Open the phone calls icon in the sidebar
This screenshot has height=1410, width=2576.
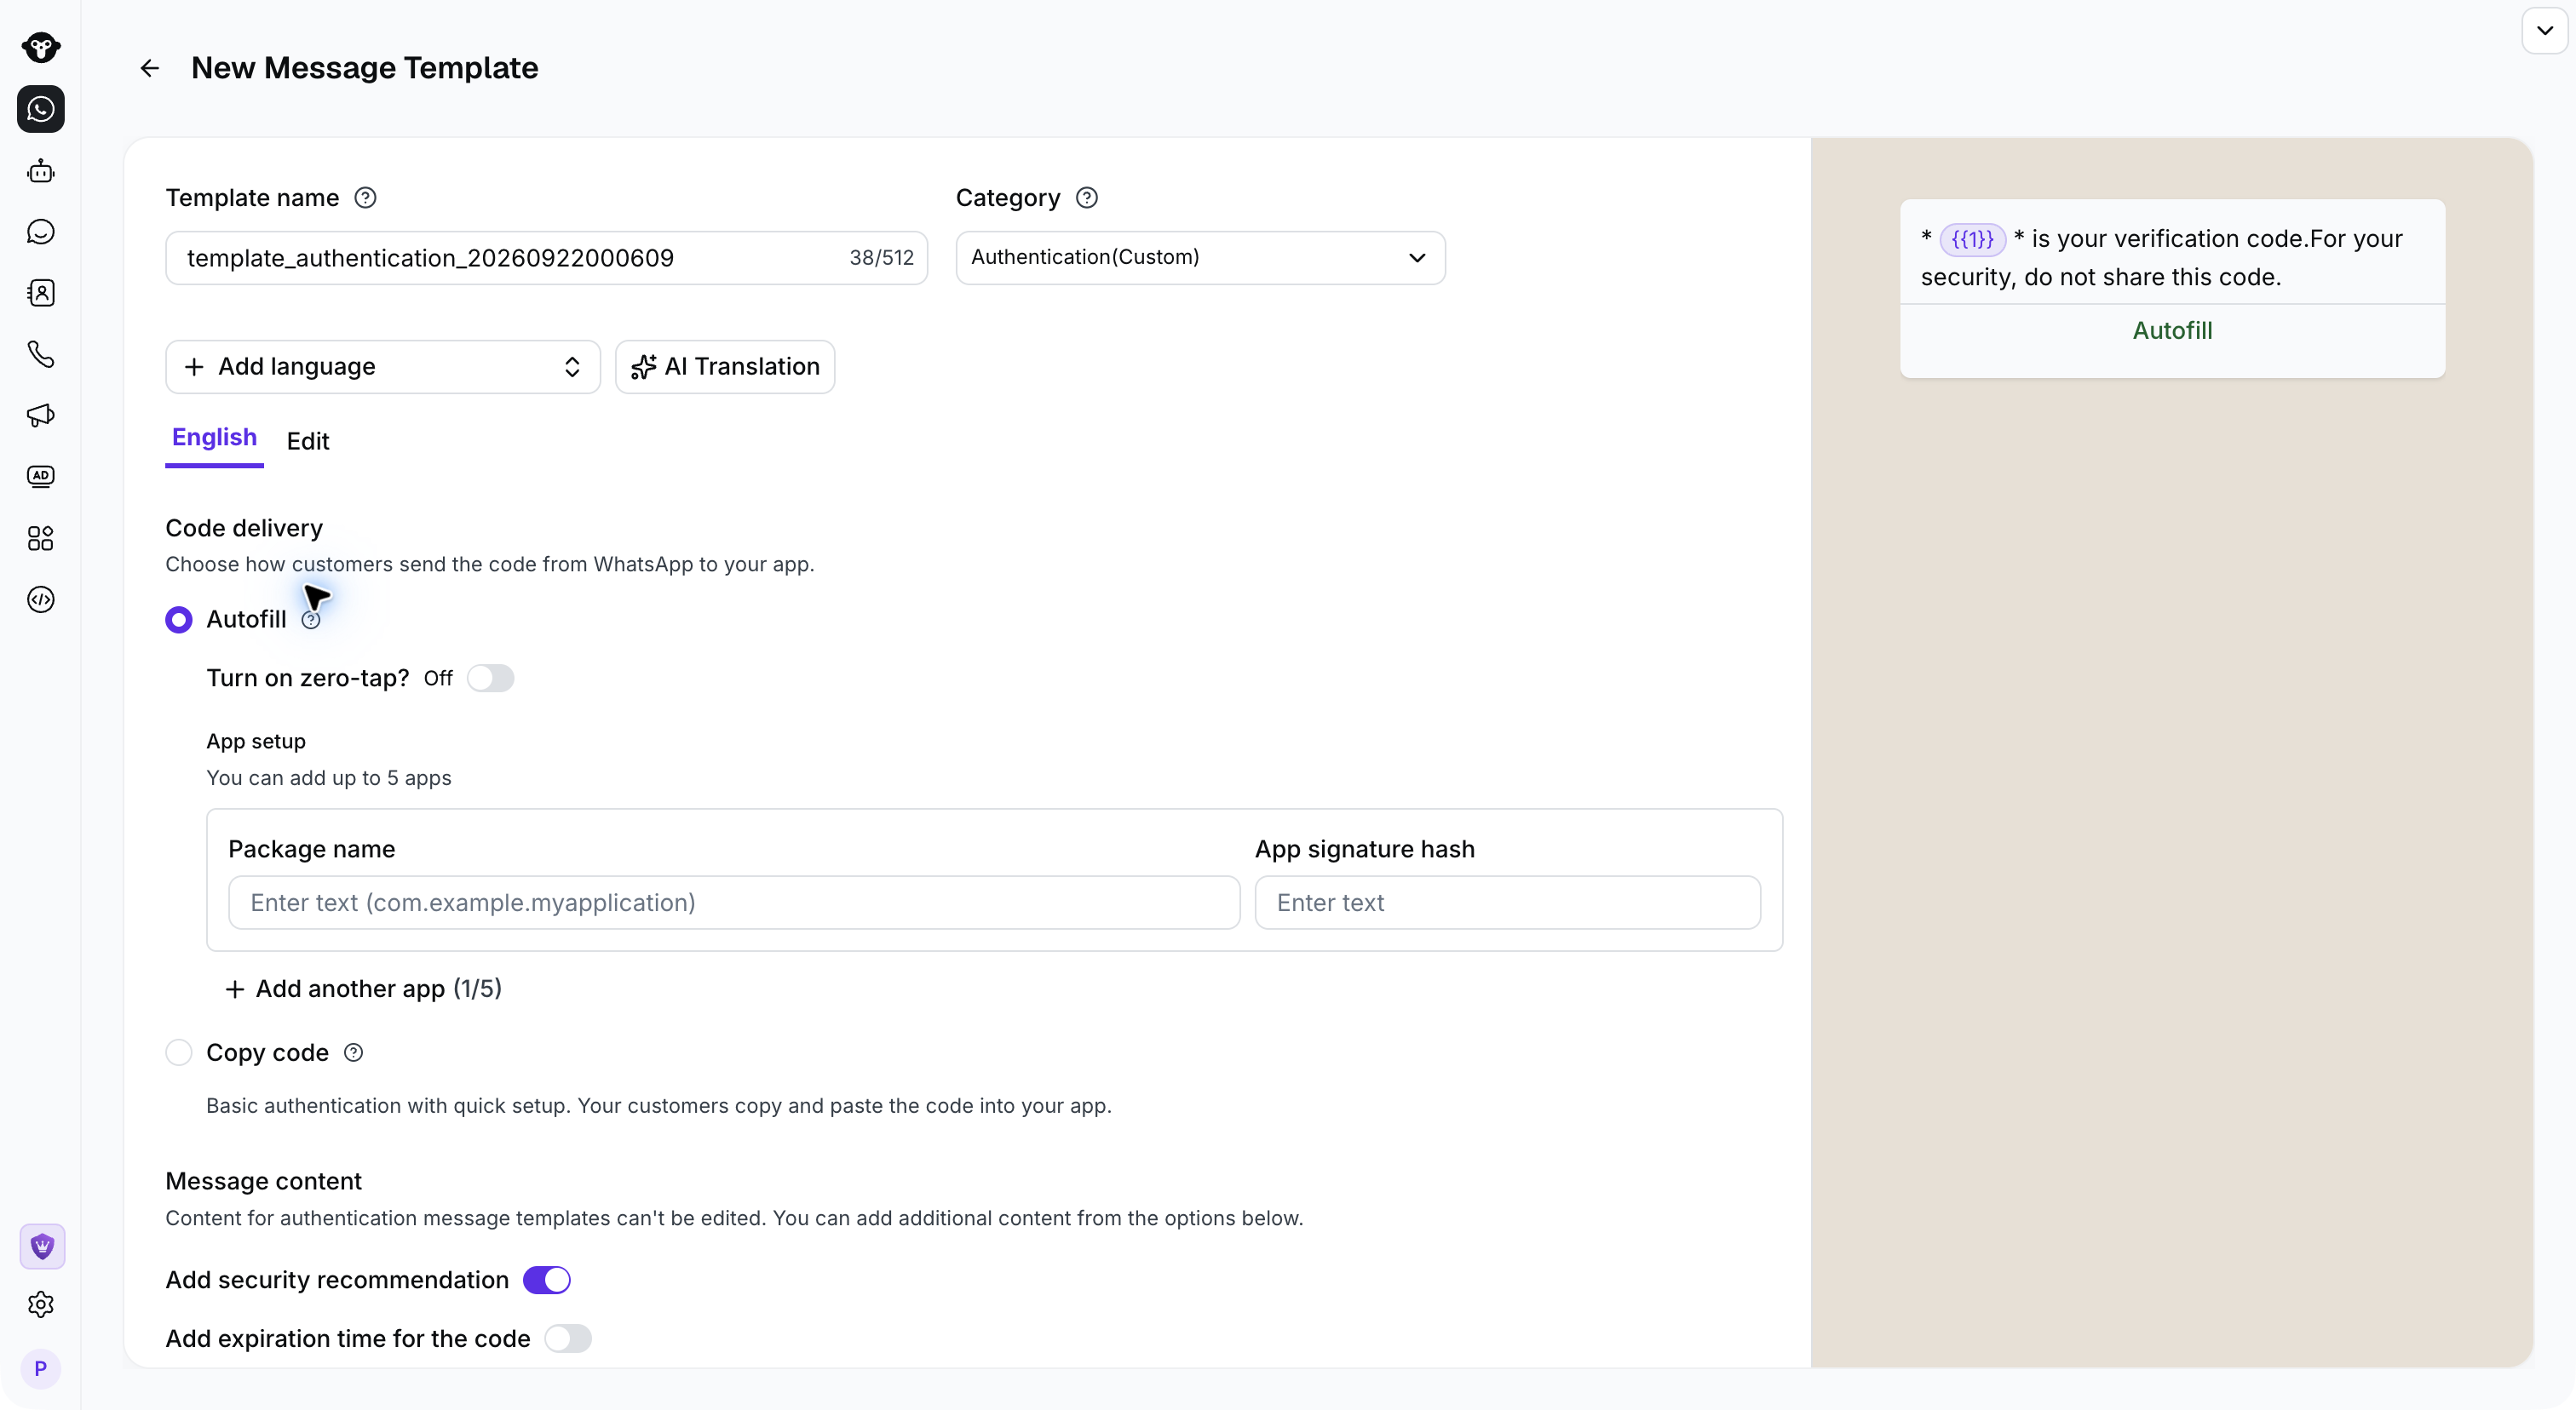pyautogui.click(x=41, y=353)
